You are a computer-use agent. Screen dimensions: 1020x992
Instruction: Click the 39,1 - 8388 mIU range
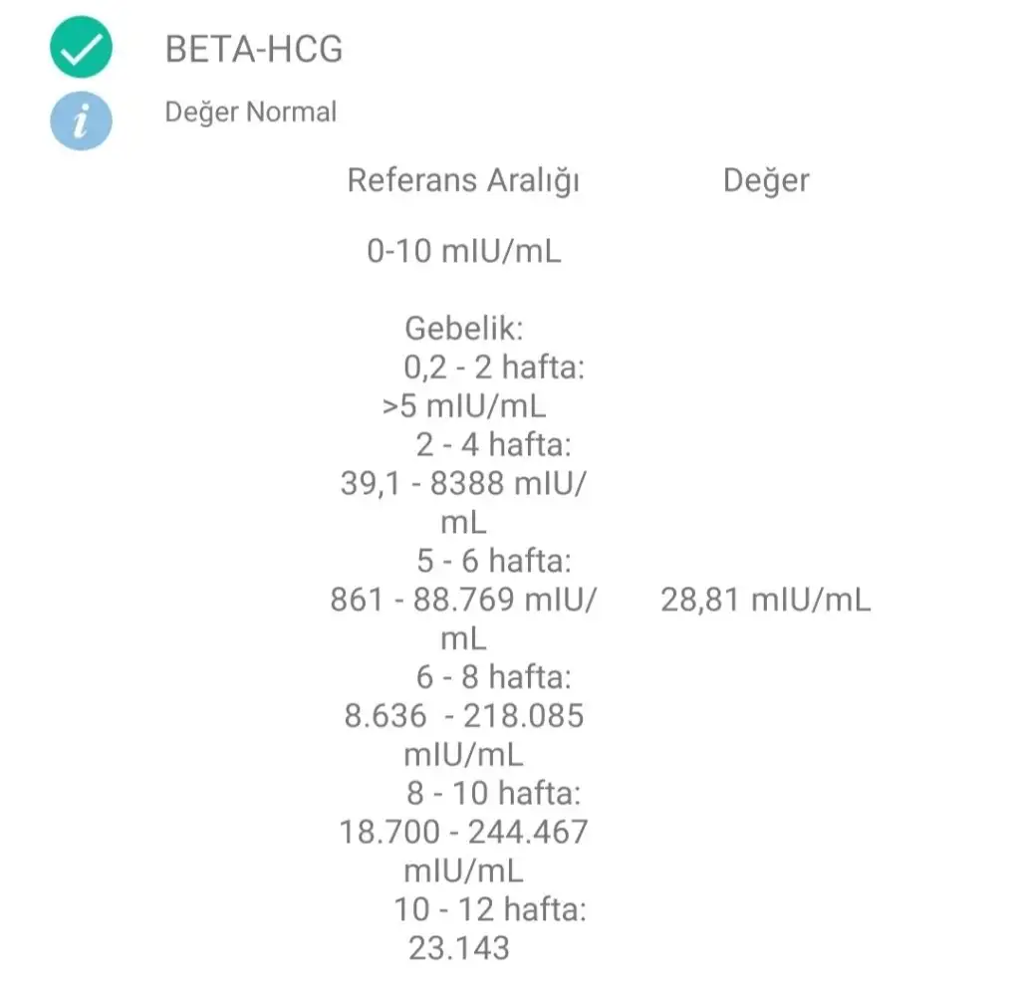coord(464,484)
